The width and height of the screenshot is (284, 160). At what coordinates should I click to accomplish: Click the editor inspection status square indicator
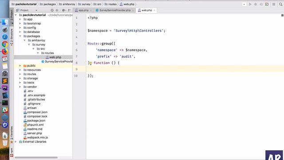[x=282, y=16]
